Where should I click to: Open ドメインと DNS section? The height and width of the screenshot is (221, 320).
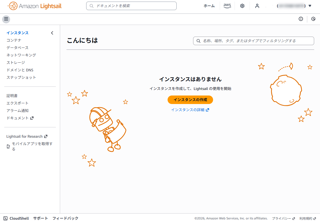(20, 70)
